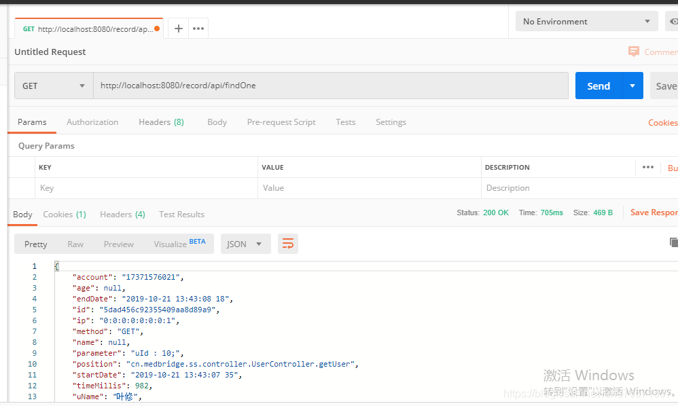The height and width of the screenshot is (406, 678).
Task: Open a new request tab with plus icon
Action: [178, 29]
